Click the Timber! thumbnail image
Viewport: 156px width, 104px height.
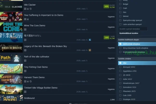pyautogui.click(x=11, y=89)
